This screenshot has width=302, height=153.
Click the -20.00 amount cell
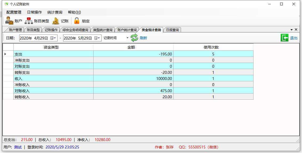click(133, 72)
